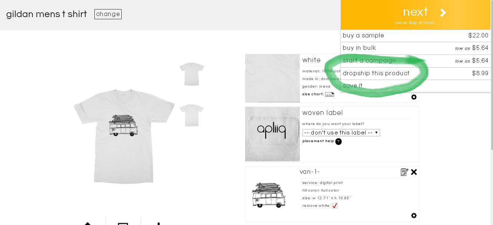Choose buy a sample for $22.00
This screenshot has height=225, width=493.
(415, 36)
